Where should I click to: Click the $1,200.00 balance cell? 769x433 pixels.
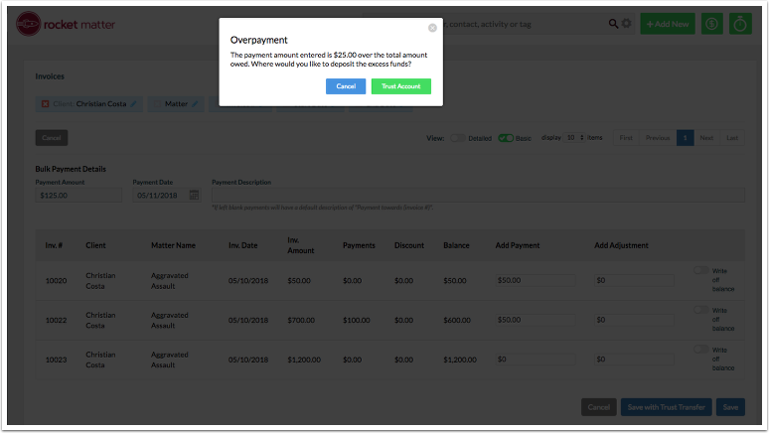click(x=460, y=360)
